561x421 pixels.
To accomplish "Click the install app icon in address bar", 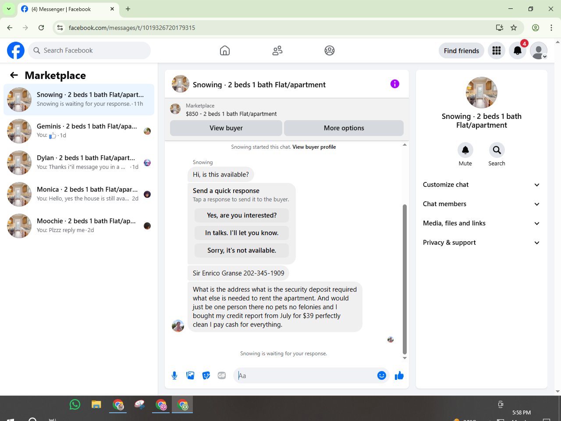I will coord(500,28).
